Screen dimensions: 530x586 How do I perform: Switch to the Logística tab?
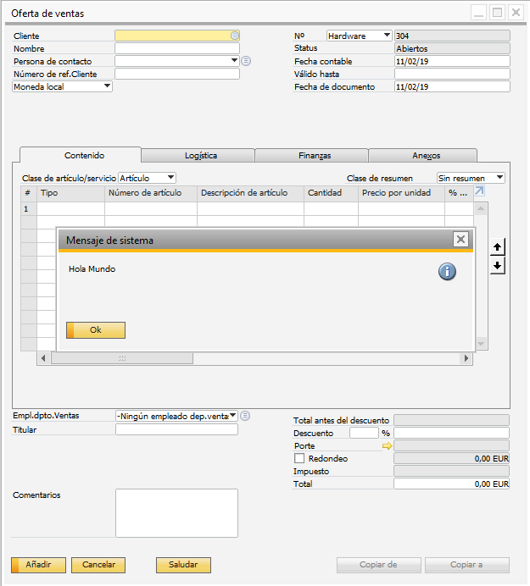click(200, 155)
